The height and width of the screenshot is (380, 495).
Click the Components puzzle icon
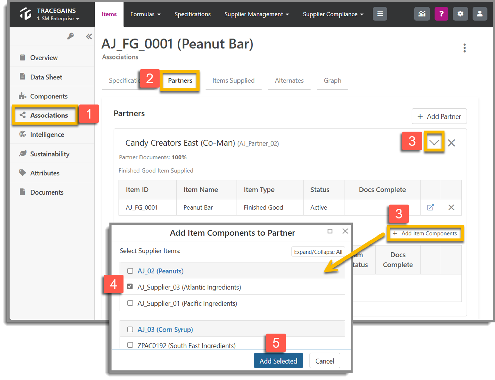[22, 96]
